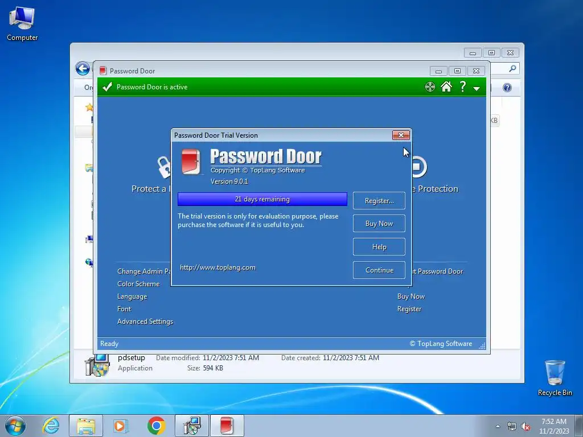
Task: Launch Google Chrome from taskbar
Action: [x=156, y=426]
